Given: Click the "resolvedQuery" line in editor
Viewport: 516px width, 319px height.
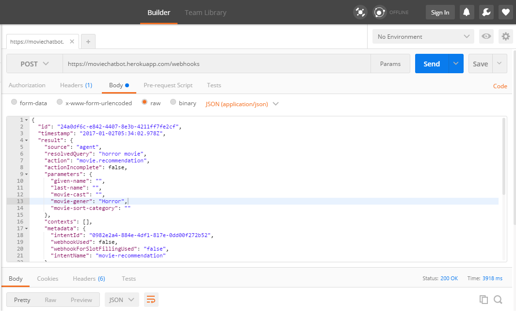Looking at the screenshot, I should point(95,154).
